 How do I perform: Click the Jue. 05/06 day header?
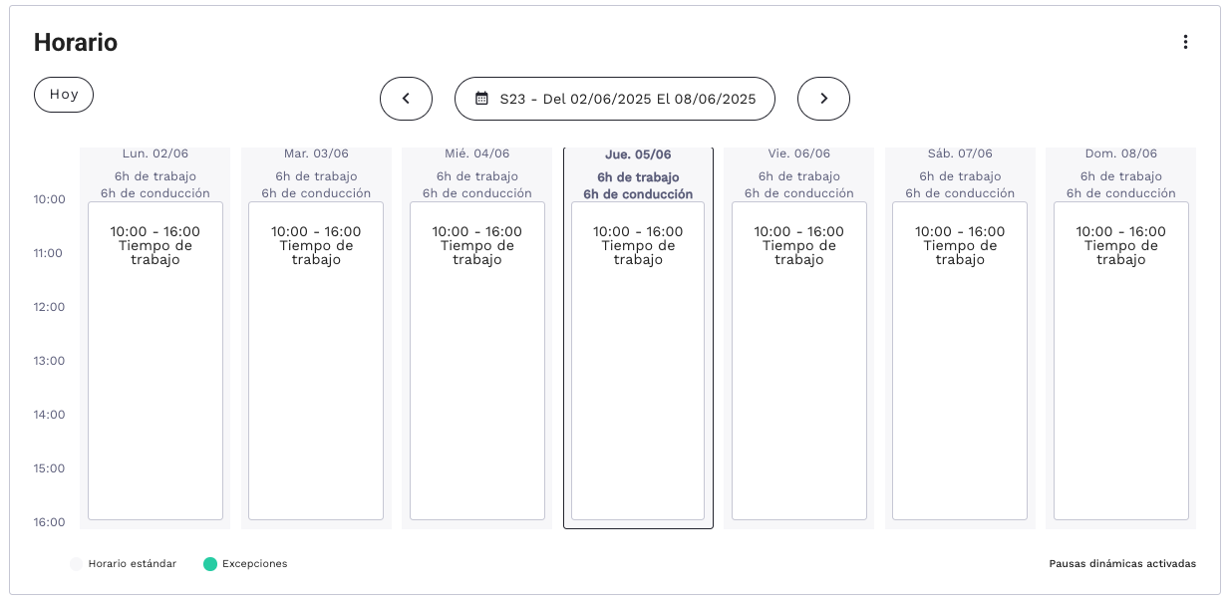[x=638, y=155]
